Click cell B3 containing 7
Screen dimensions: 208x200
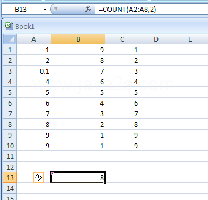pos(78,71)
